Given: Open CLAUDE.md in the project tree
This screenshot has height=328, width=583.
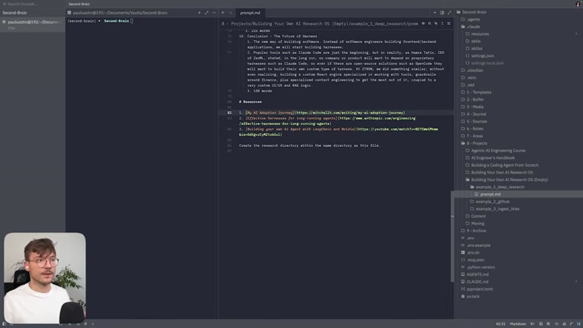Looking at the screenshot, I should click(477, 282).
